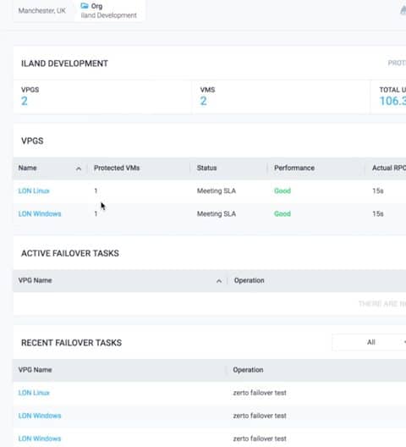Select the Manchester, UK location tab
The width and height of the screenshot is (406, 447).
[42, 11]
